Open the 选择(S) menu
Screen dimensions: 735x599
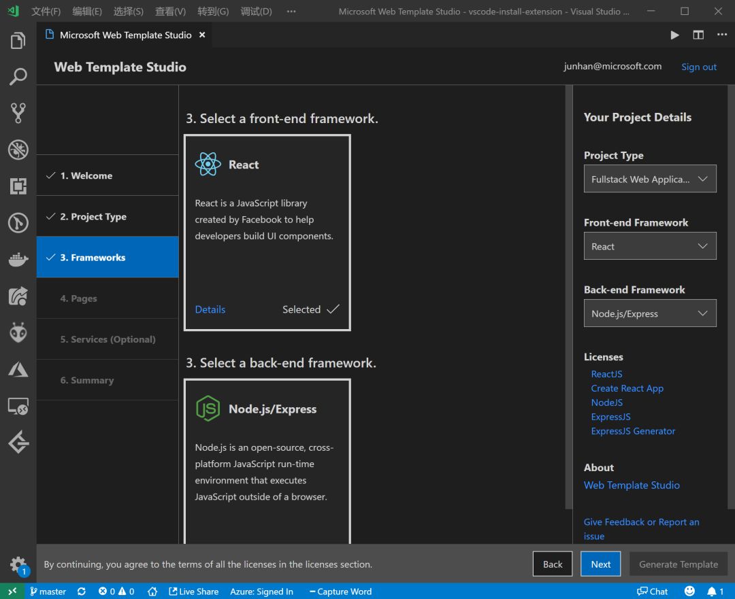click(129, 12)
